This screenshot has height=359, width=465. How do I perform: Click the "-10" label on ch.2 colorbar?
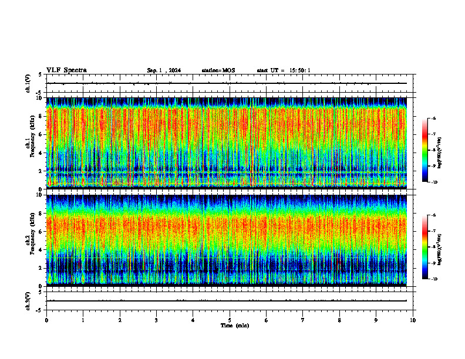coord(434,279)
